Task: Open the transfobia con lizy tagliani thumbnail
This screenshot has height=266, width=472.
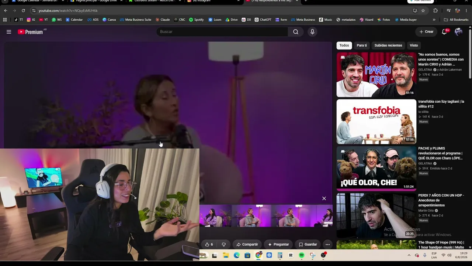Action: coord(376,122)
